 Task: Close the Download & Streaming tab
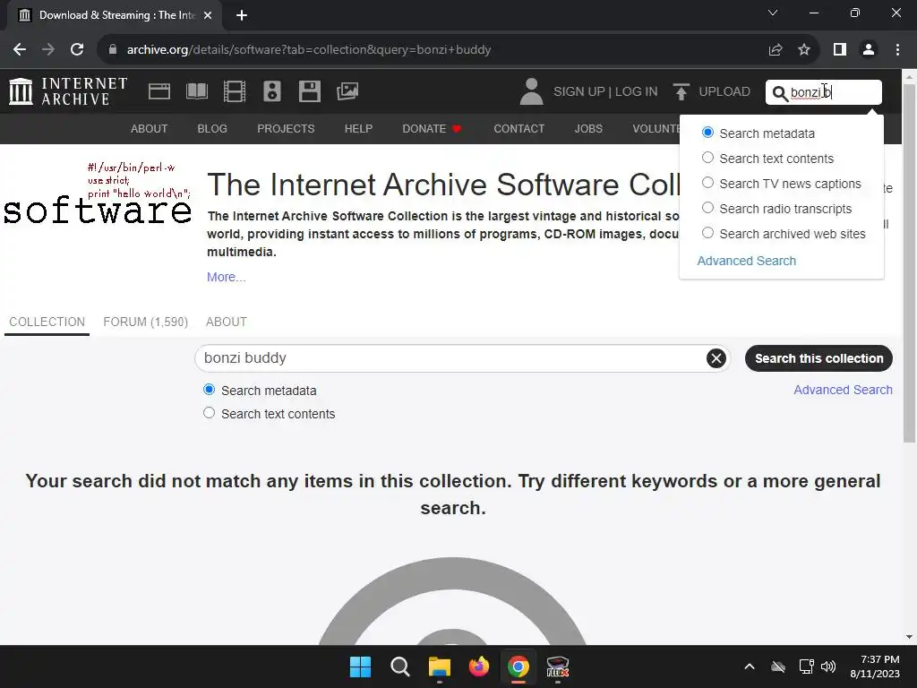click(x=208, y=15)
